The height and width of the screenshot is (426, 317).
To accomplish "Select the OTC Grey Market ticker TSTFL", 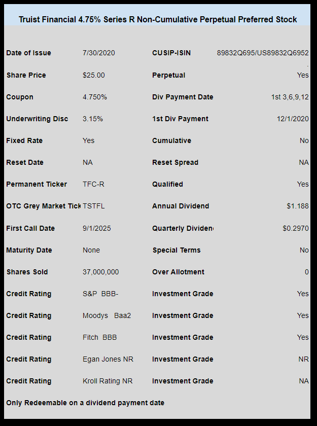I will [94, 206].
